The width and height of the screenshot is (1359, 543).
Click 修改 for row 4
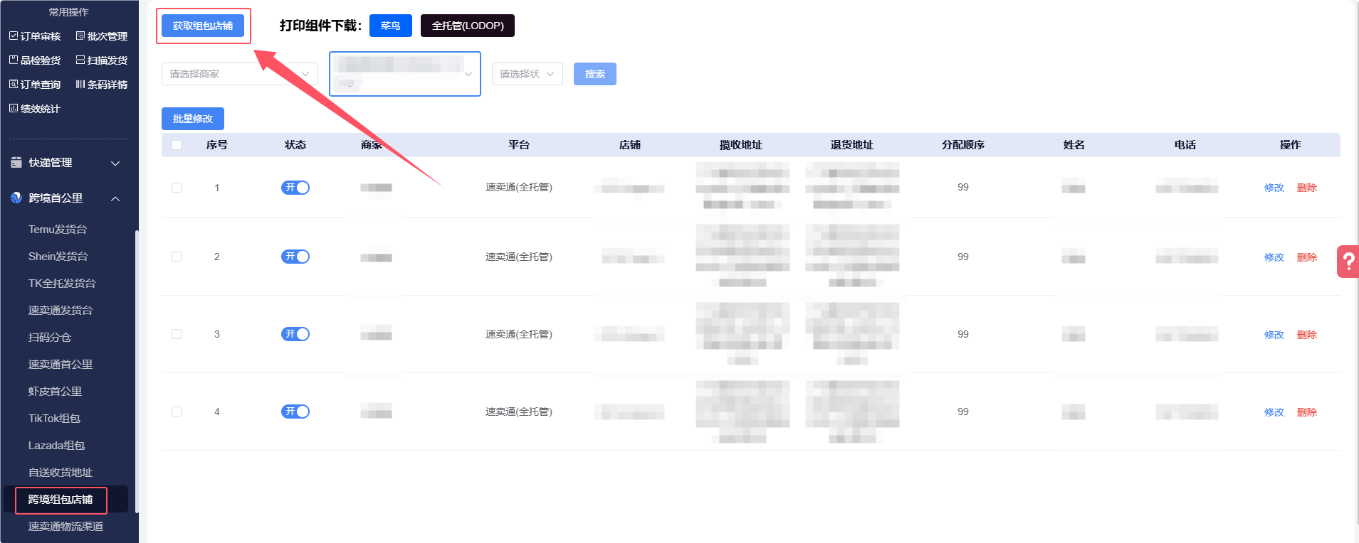pyautogui.click(x=1274, y=412)
